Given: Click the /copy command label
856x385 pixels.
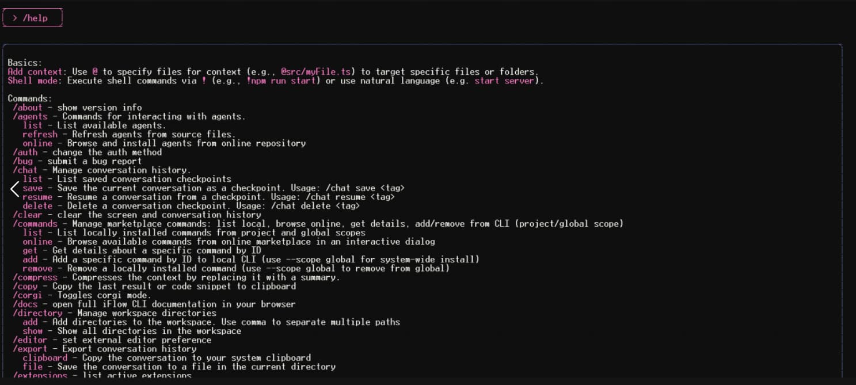Looking at the screenshot, I should [x=25, y=287].
